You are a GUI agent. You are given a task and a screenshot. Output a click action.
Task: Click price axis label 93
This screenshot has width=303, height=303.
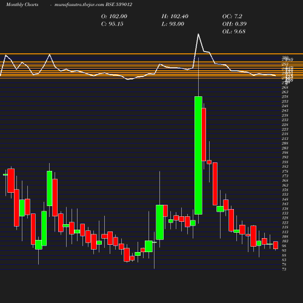click(x=284, y=251)
